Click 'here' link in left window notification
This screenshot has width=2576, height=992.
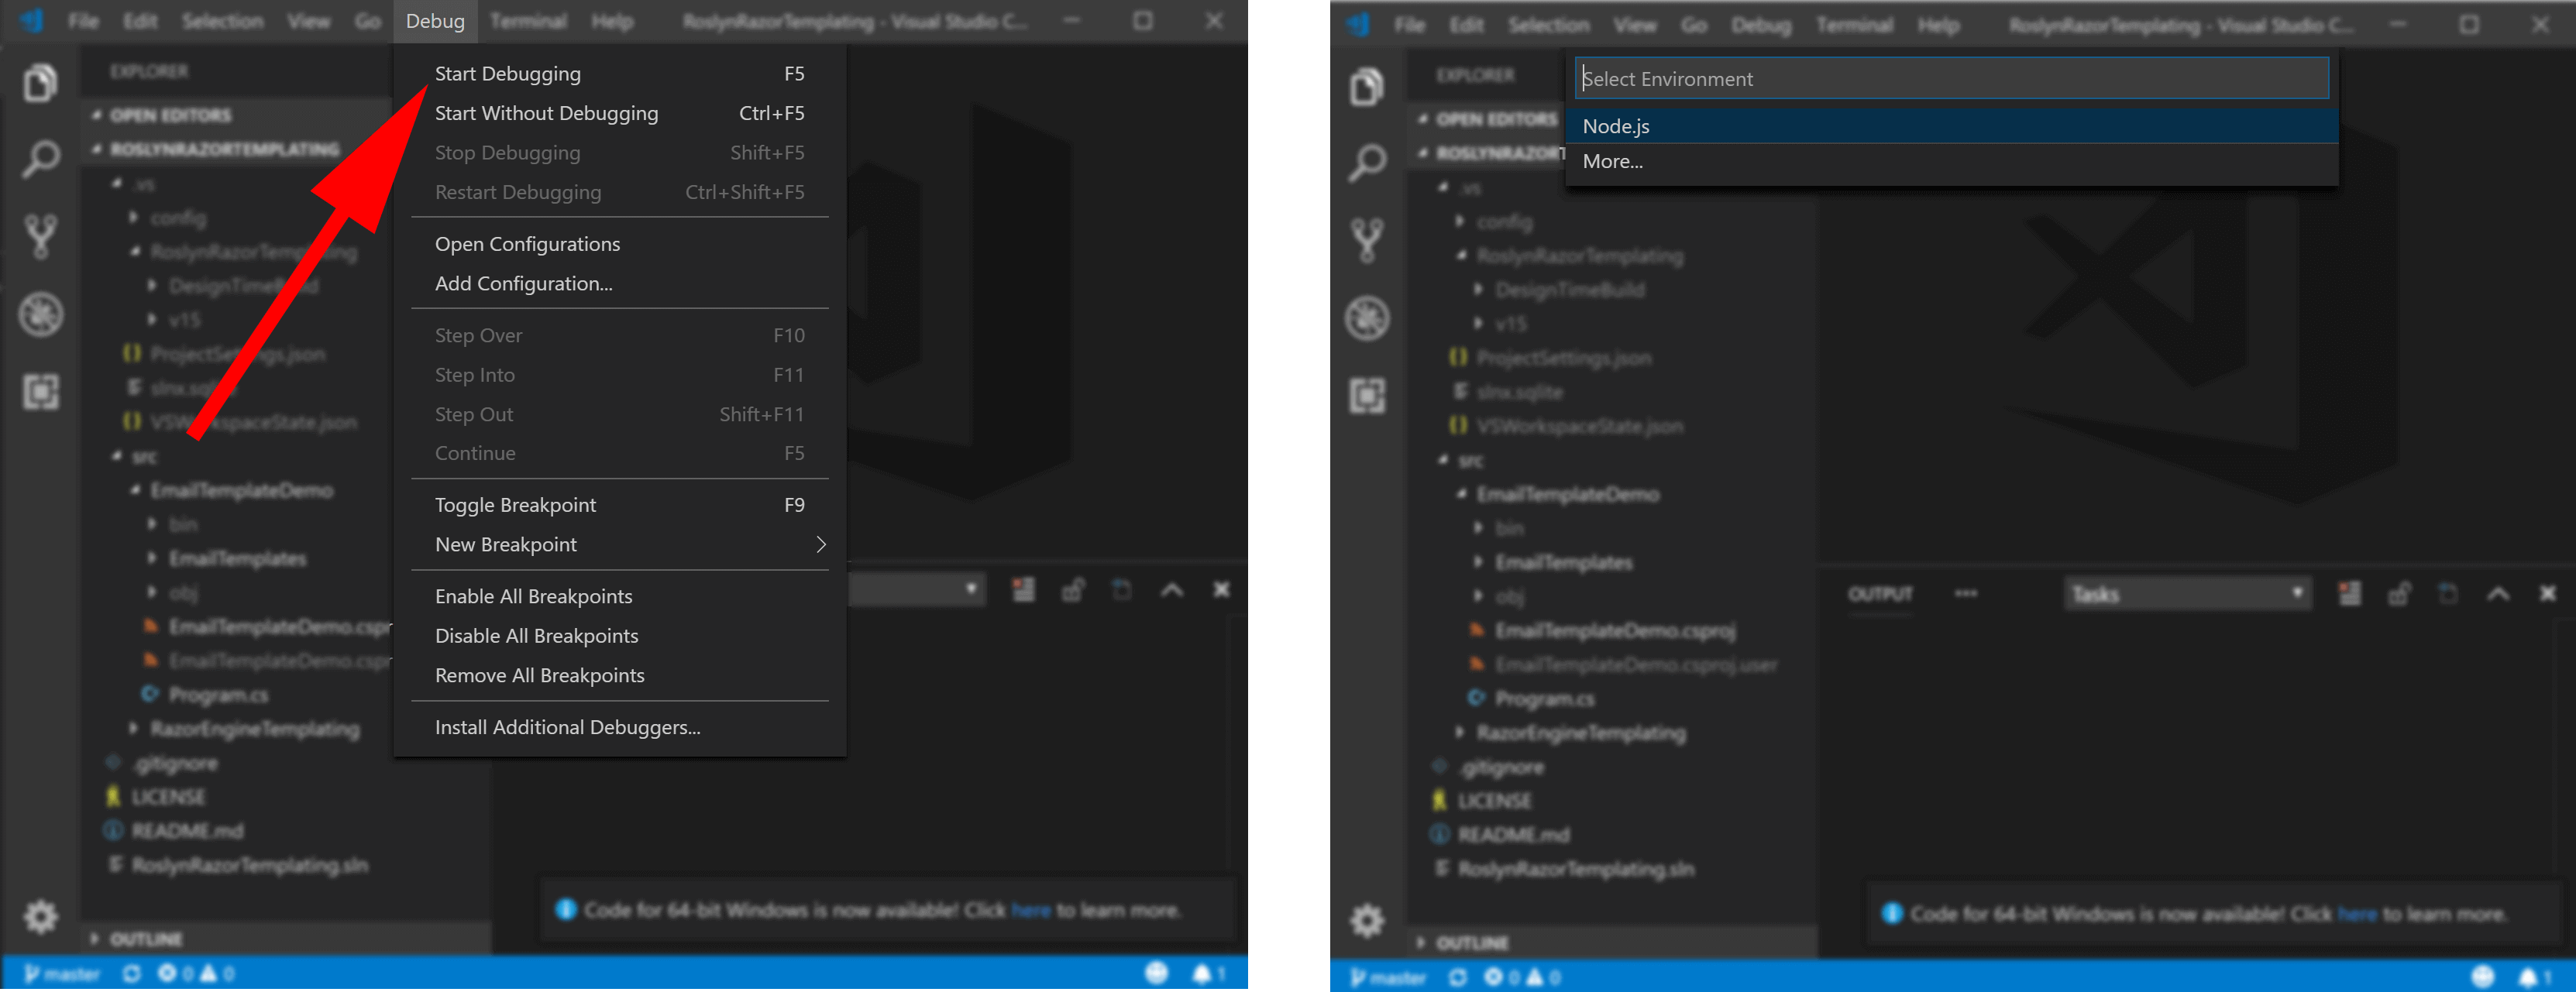(1031, 910)
